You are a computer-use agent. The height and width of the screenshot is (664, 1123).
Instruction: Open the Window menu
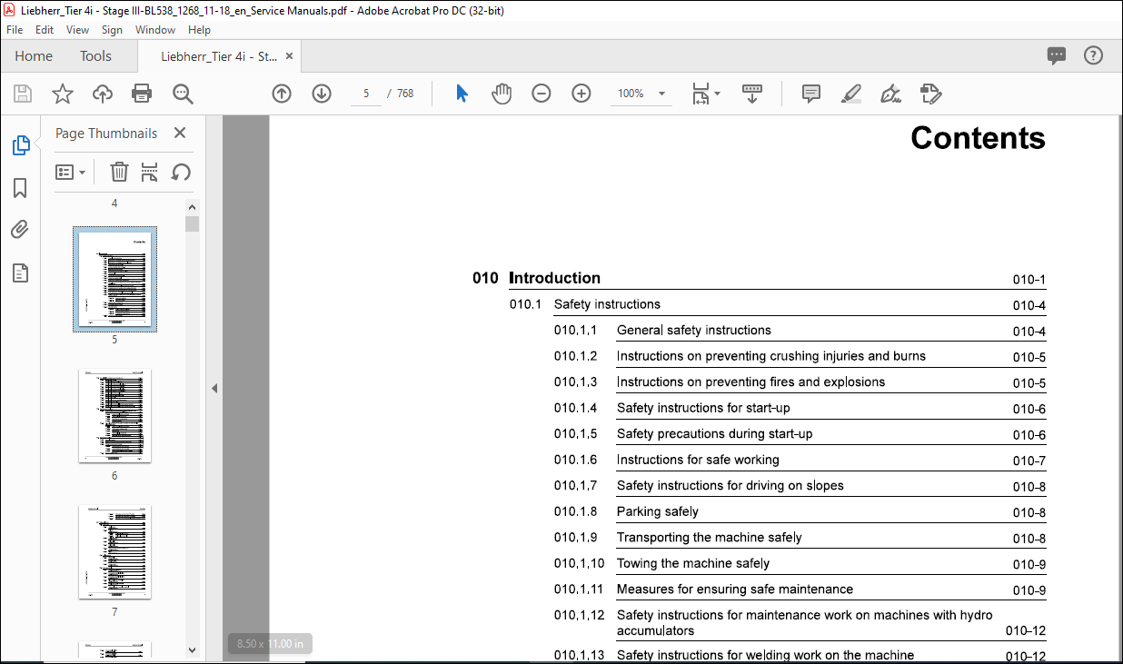pos(155,30)
